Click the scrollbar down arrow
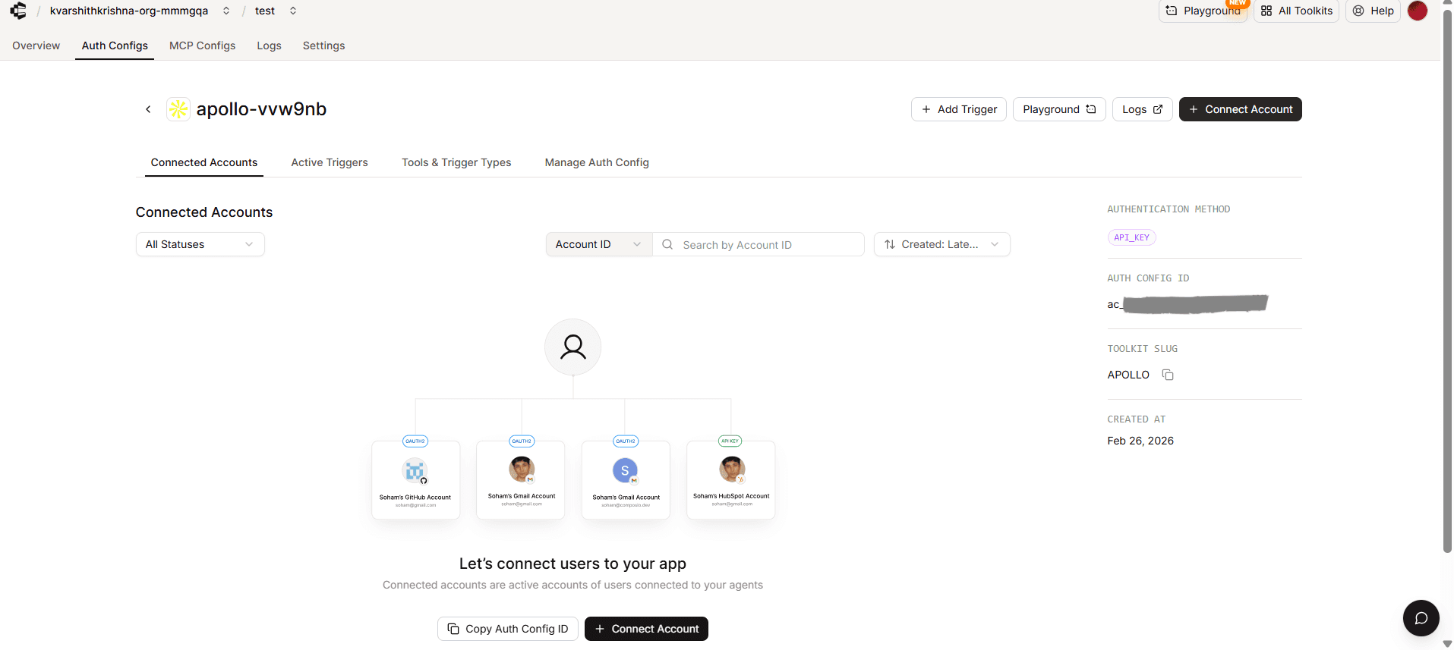Viewport: 1454px width, 650px height. coord(1447,644)
